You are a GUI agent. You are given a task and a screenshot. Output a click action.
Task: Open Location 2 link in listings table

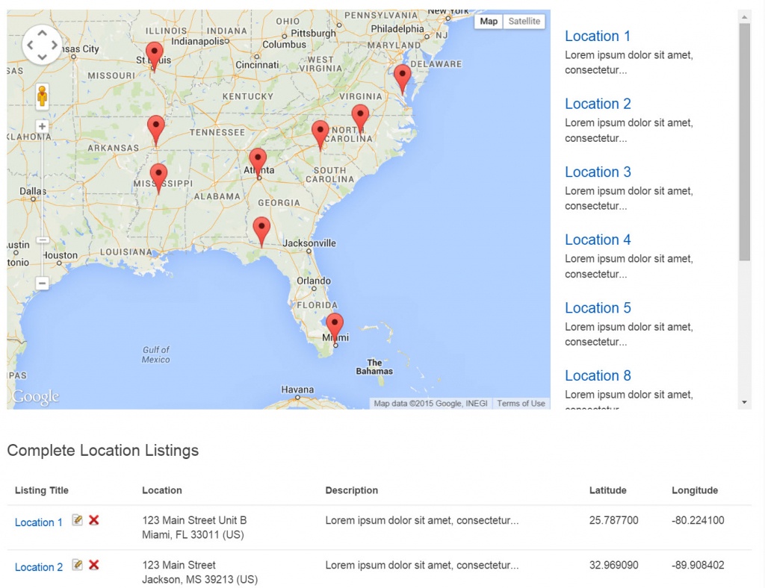pyautogui.click(x=39, y=567)
